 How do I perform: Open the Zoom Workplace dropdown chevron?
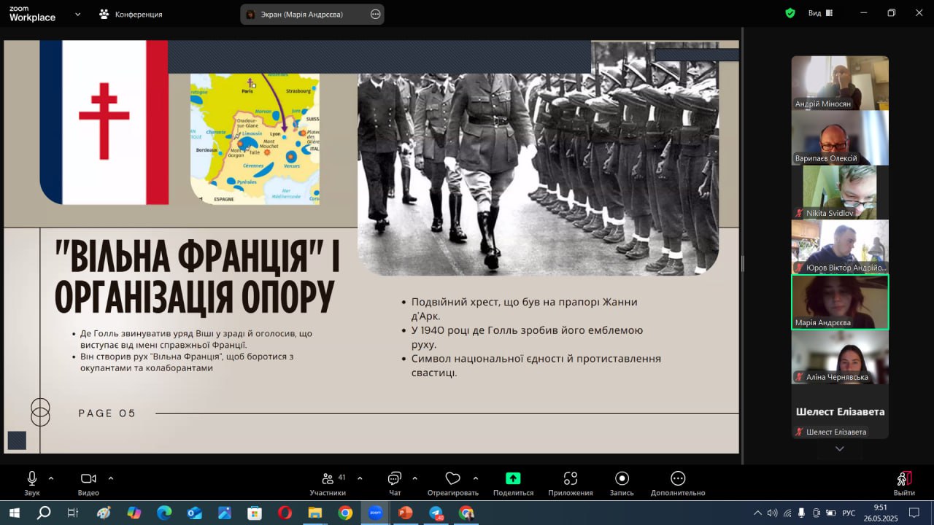[77, 14]
